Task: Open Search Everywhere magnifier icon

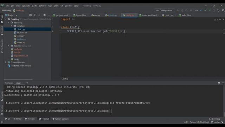Action: point(223,11)
